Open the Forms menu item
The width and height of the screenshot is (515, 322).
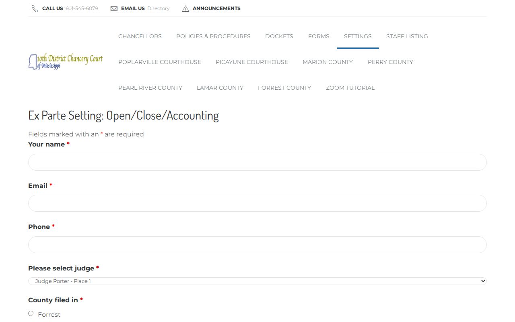[319, 36]
